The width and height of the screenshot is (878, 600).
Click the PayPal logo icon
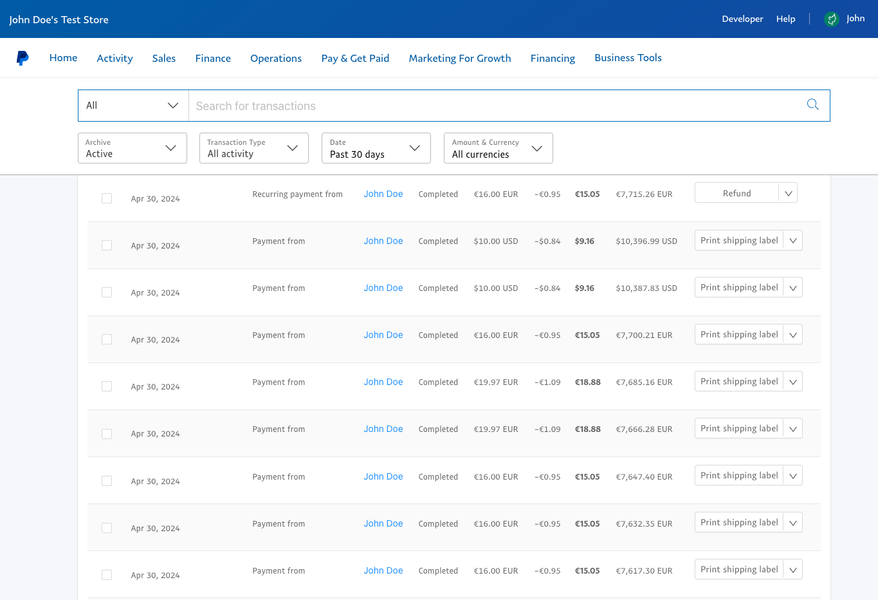point(23,58)
